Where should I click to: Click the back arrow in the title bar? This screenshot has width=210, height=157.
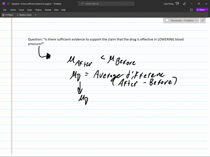pos(8,4)
